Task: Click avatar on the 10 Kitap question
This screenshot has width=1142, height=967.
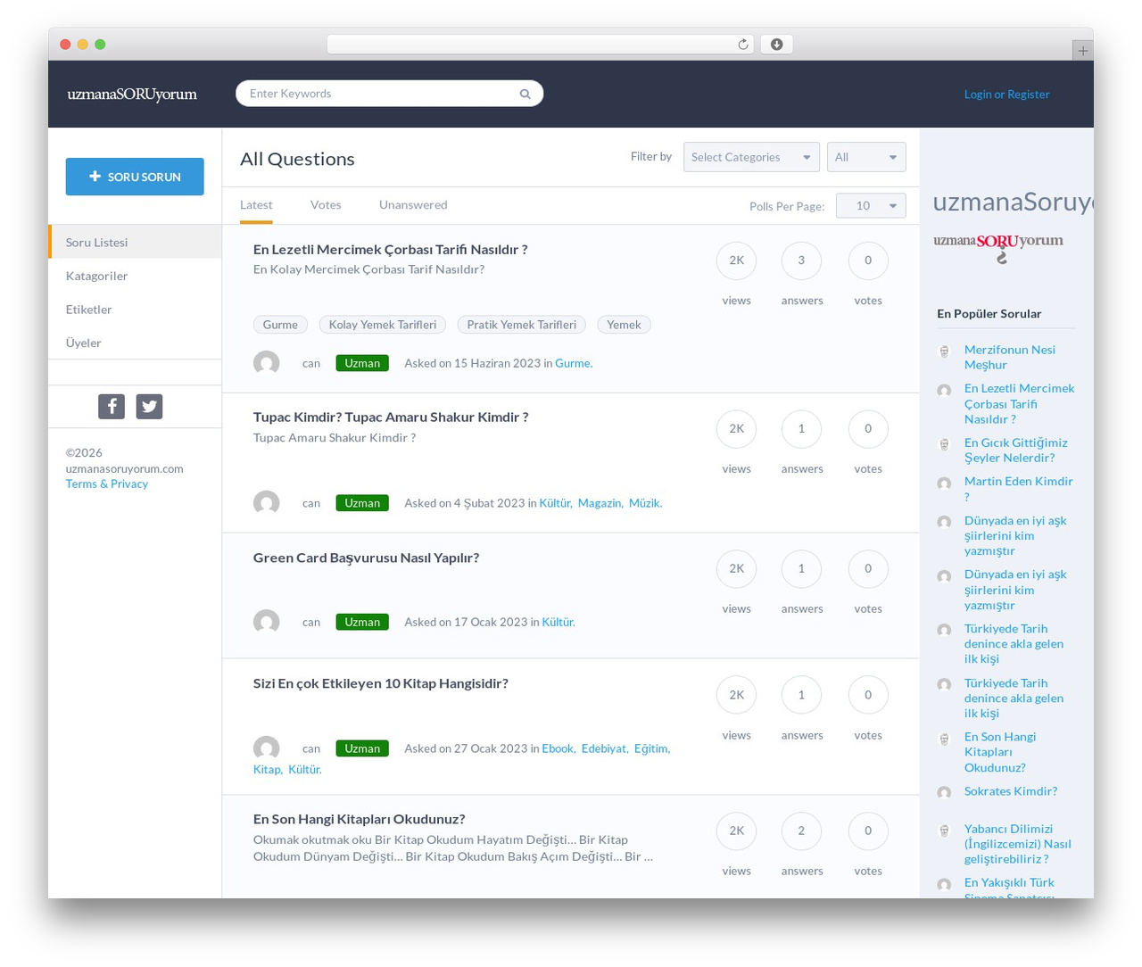Action: (x=267, y=748)
